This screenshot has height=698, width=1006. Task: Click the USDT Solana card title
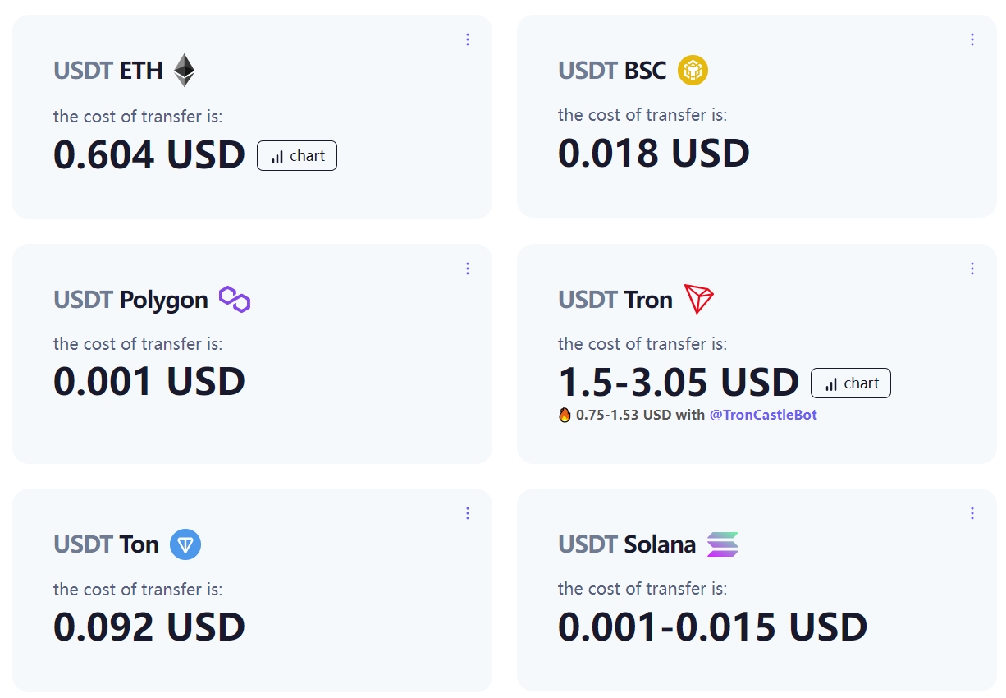click(627, 544)
